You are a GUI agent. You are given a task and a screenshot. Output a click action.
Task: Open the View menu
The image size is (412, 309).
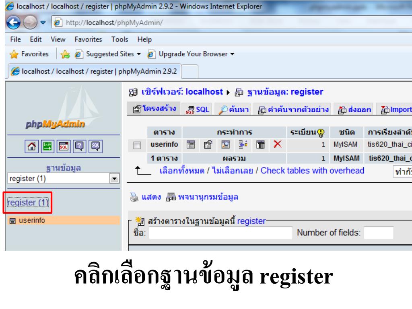58,39
